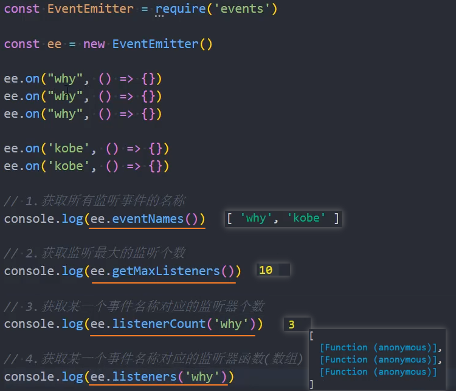Click the anonymous functions array output popup
Viewport: 456px width, 391px height.
coord(374,359)
